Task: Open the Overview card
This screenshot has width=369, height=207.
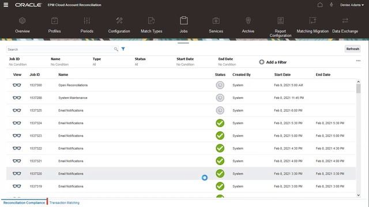Action: [x=22, y=25]
